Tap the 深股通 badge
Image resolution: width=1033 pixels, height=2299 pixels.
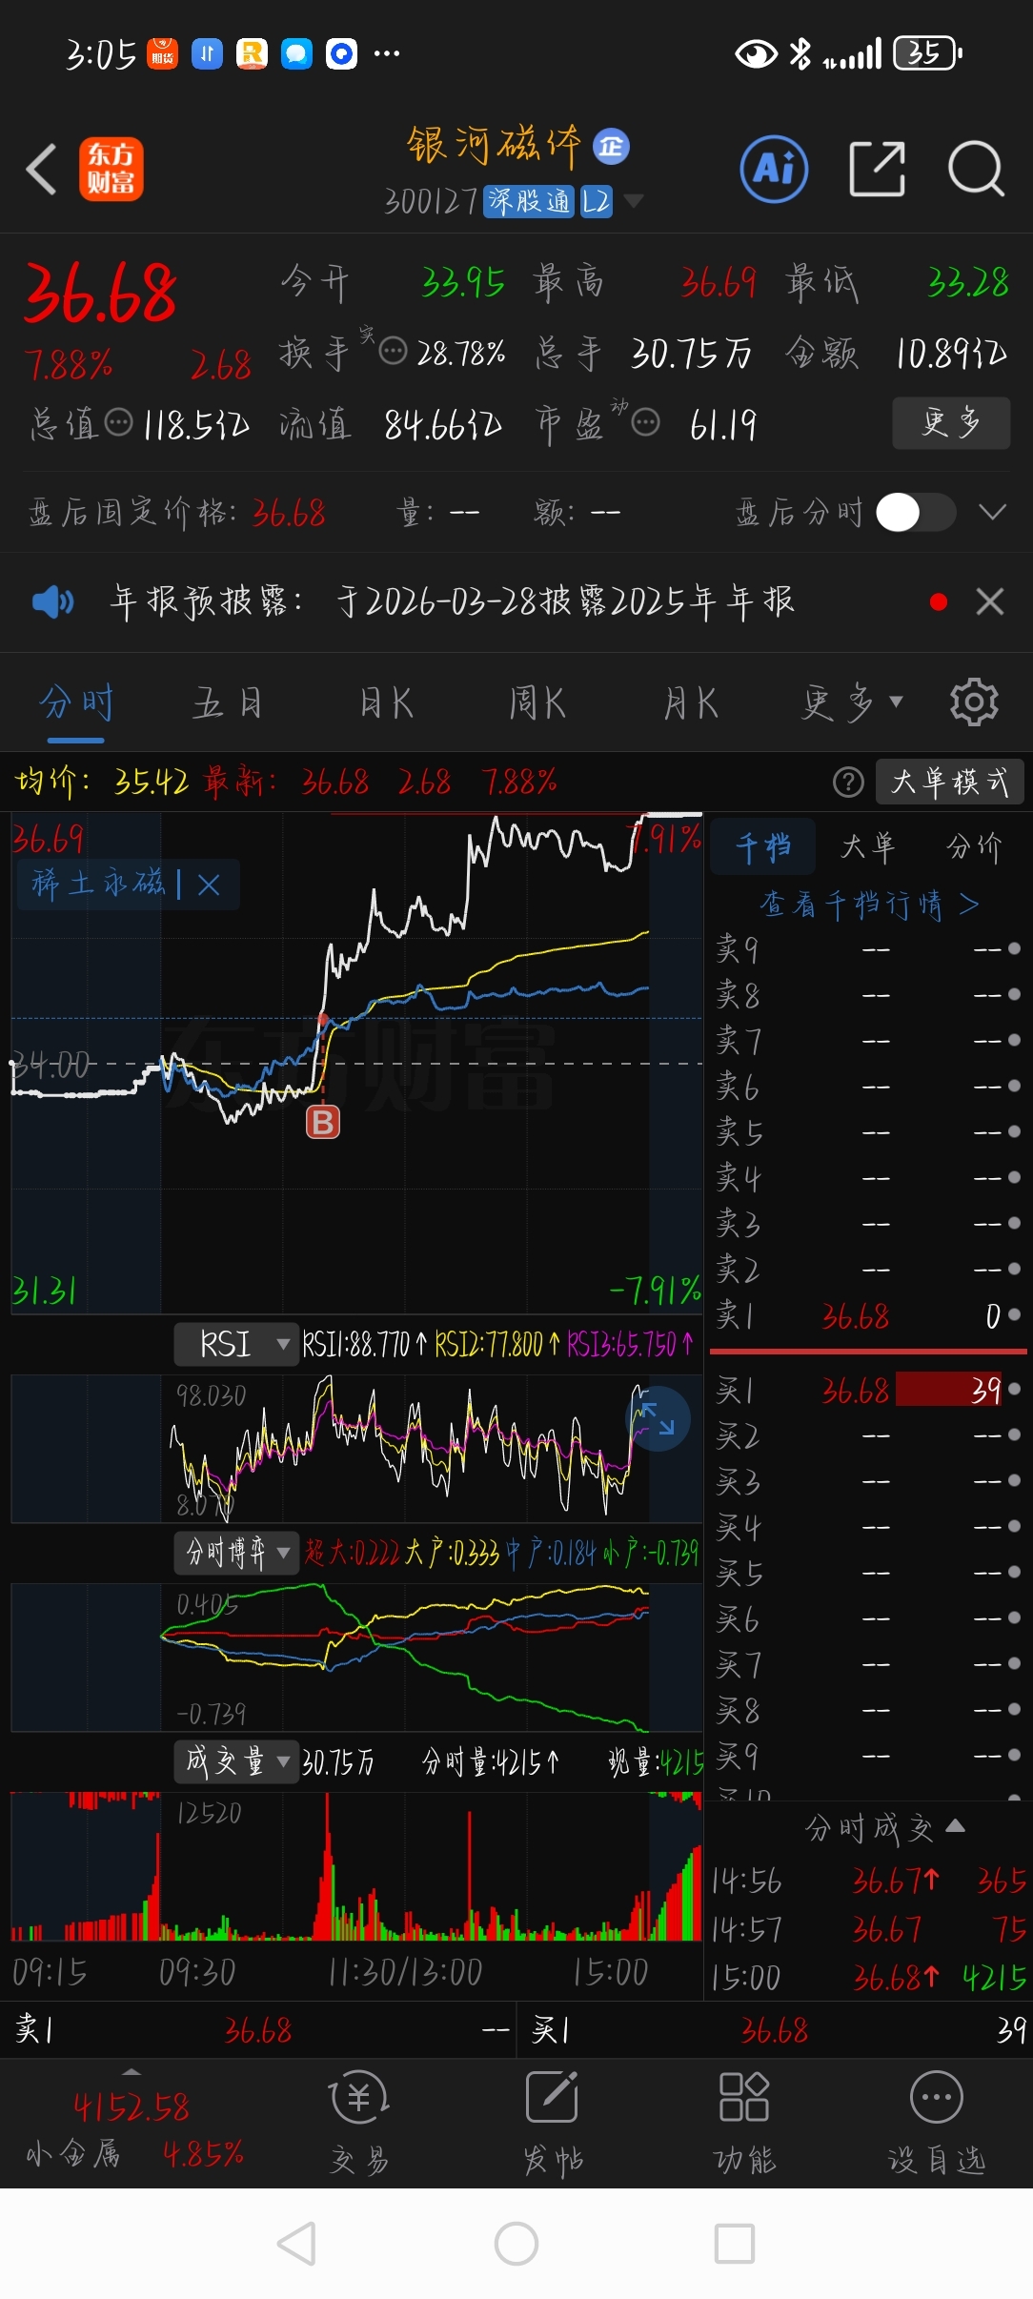tap(529, 201)
